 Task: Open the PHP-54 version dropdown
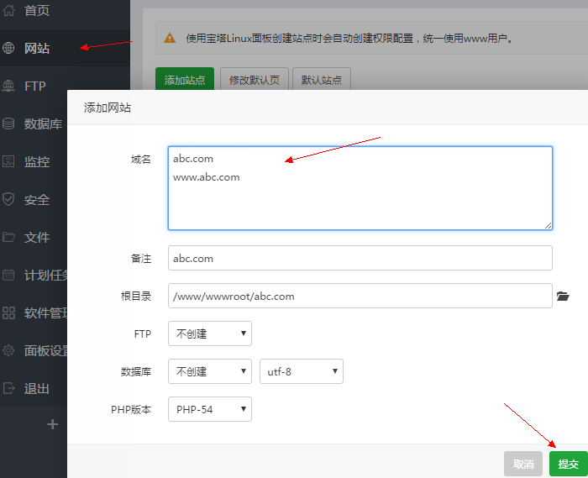209,409
